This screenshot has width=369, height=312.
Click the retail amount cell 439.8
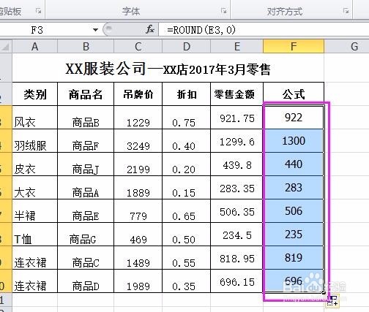tap(237, 164)
